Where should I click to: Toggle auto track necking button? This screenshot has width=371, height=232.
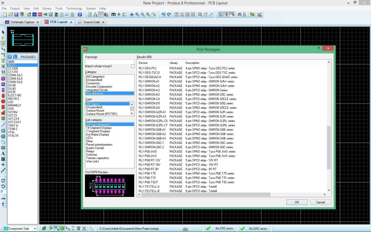tap(226, 14)
